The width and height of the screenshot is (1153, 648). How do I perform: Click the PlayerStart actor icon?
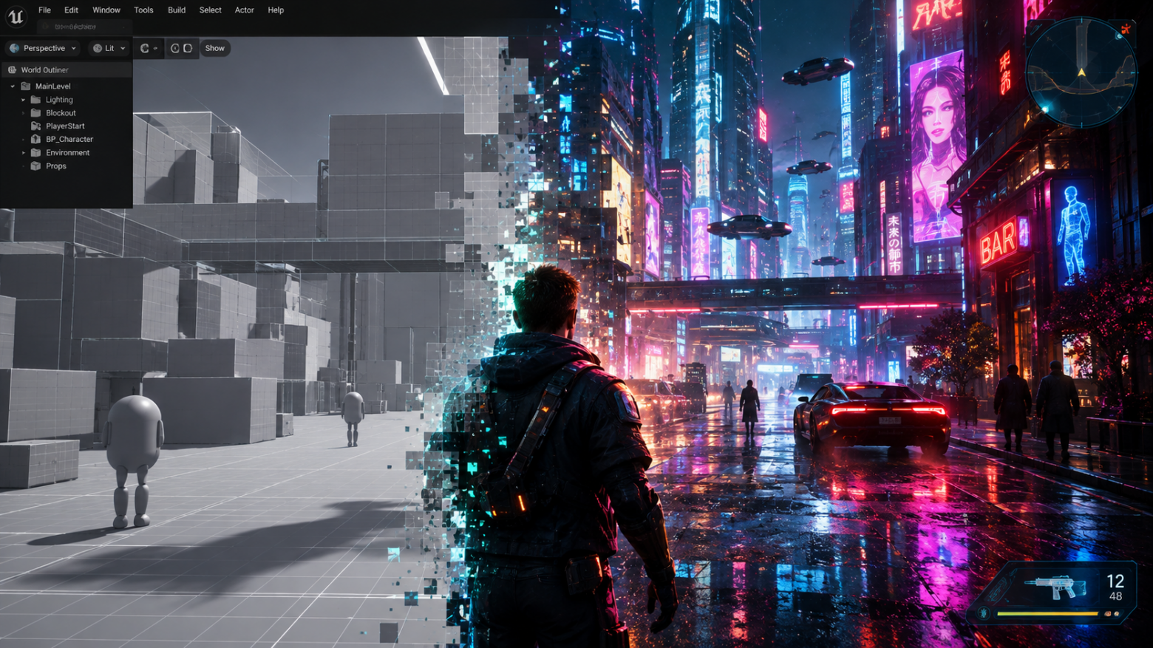click(35, 126)
